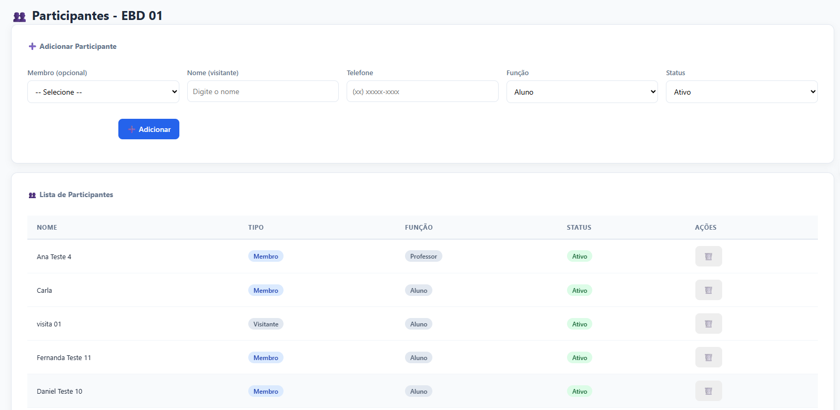Viewport: 840px width, 410px height.
Task: Click the blue Adicionar button
Action: [149, 129]
